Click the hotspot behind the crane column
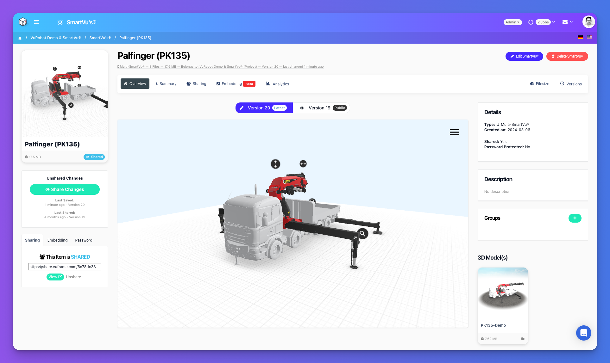This screenshot has height=363, width=610. click(312, 200)
